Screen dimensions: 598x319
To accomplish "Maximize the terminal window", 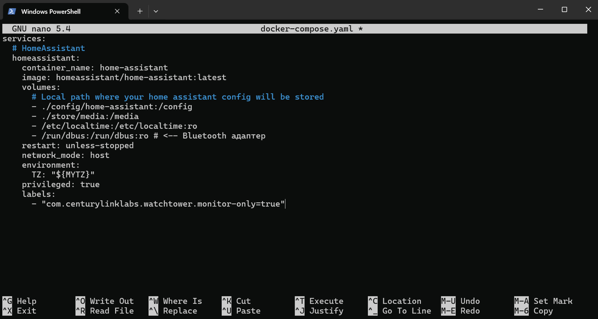I will click(564, 10).
